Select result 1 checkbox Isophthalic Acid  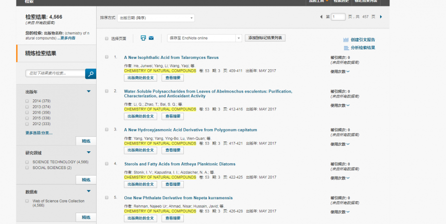tap(107, 57)
